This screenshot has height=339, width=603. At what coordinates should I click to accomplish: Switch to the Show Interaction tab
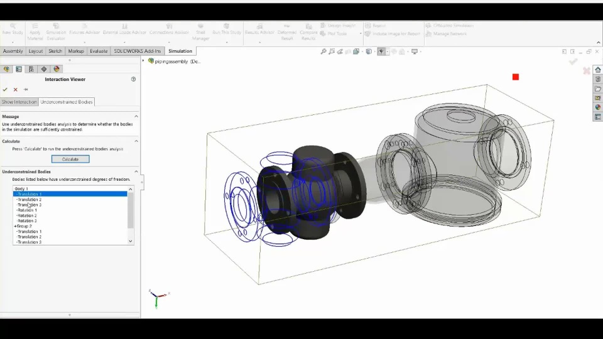[x=19, y=102]
